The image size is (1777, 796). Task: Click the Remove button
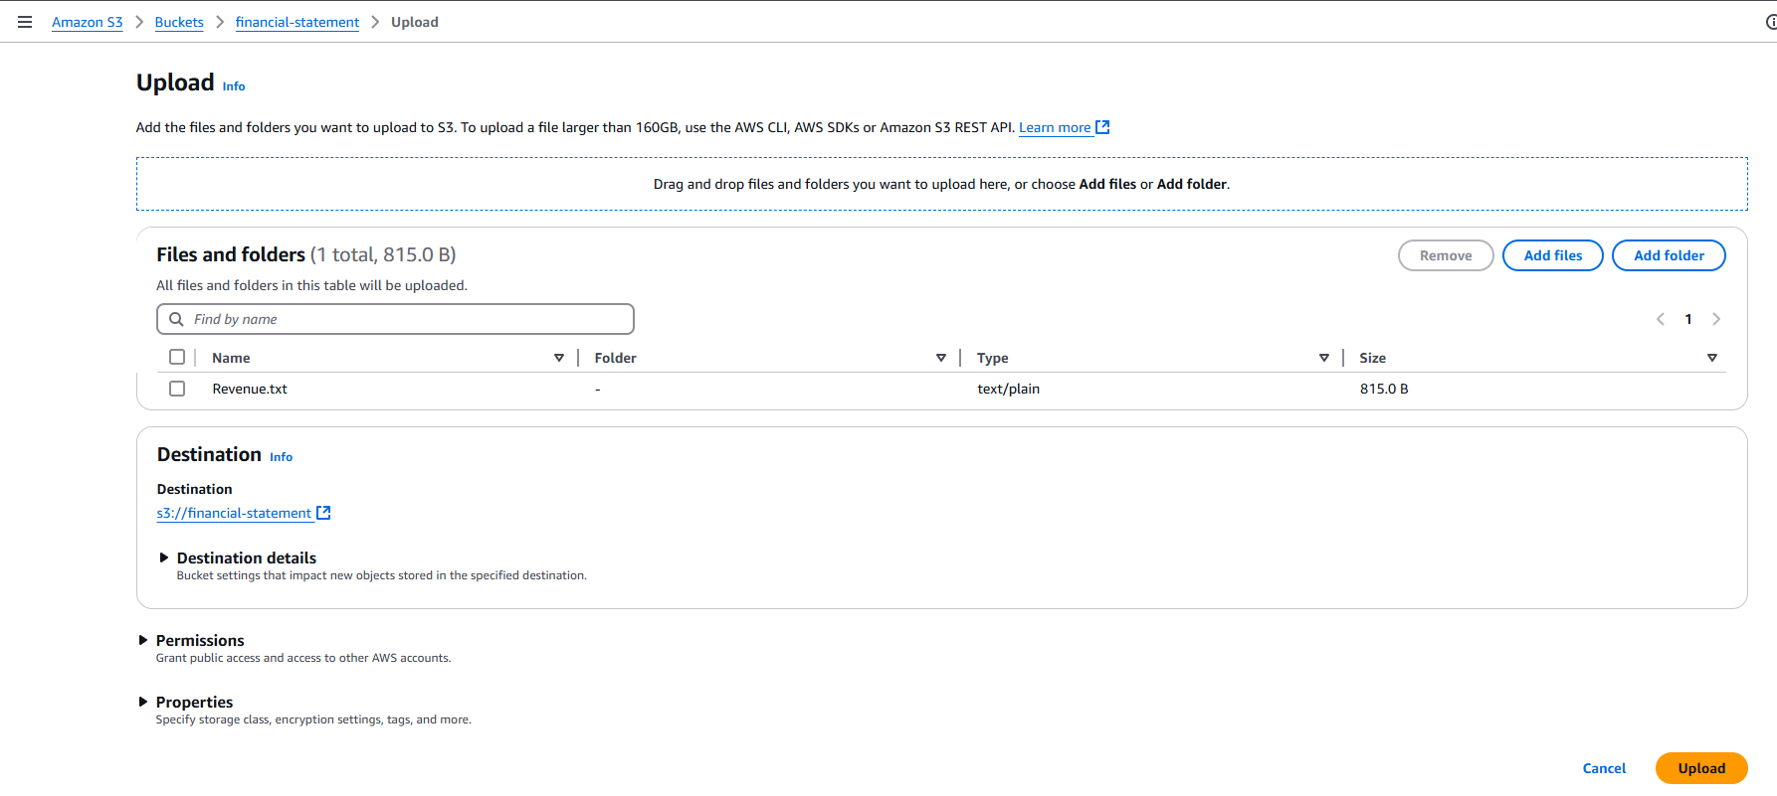[1446, 255]
